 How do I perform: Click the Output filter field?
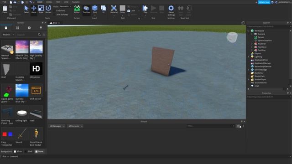pyautogui.click(x=210, y=126)
